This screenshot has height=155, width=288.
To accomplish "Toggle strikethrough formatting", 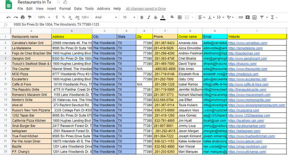I will 156,17.
